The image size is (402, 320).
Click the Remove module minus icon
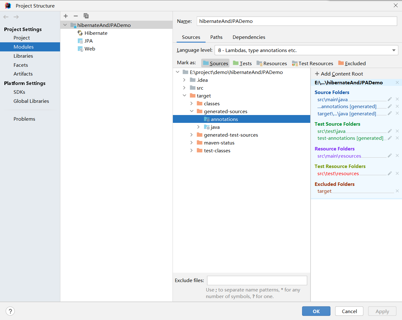tap(76, 16)
